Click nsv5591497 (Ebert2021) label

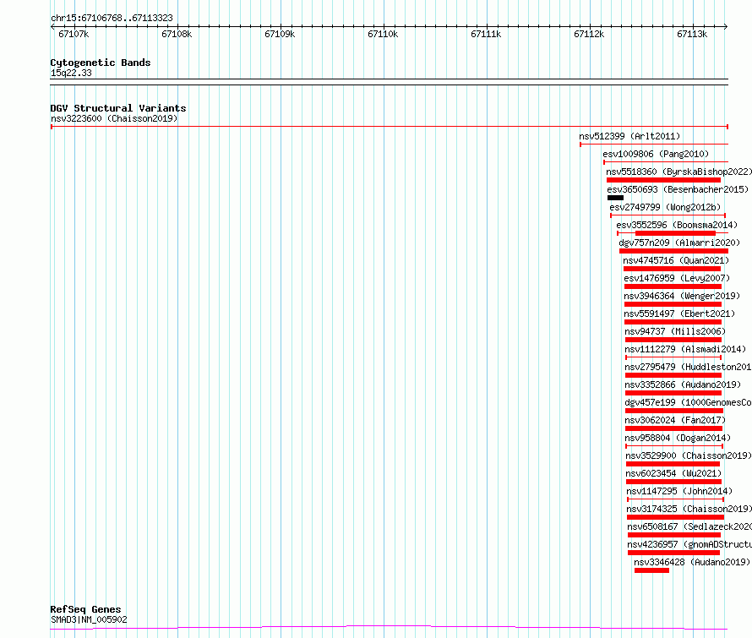click(679, 314)
